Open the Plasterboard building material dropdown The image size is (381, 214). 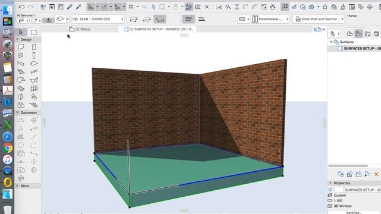coord(270,19)
